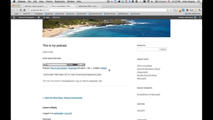The height and width of the screenshot is (120, 213).
Task: Play the podcast audio
Action: tap(44, 65)
